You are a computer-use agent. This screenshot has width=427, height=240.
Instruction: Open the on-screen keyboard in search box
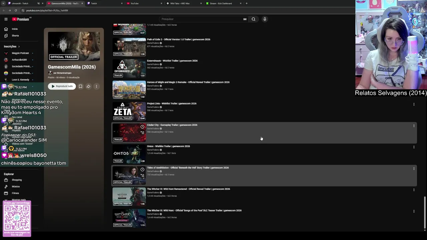[245, 19]
